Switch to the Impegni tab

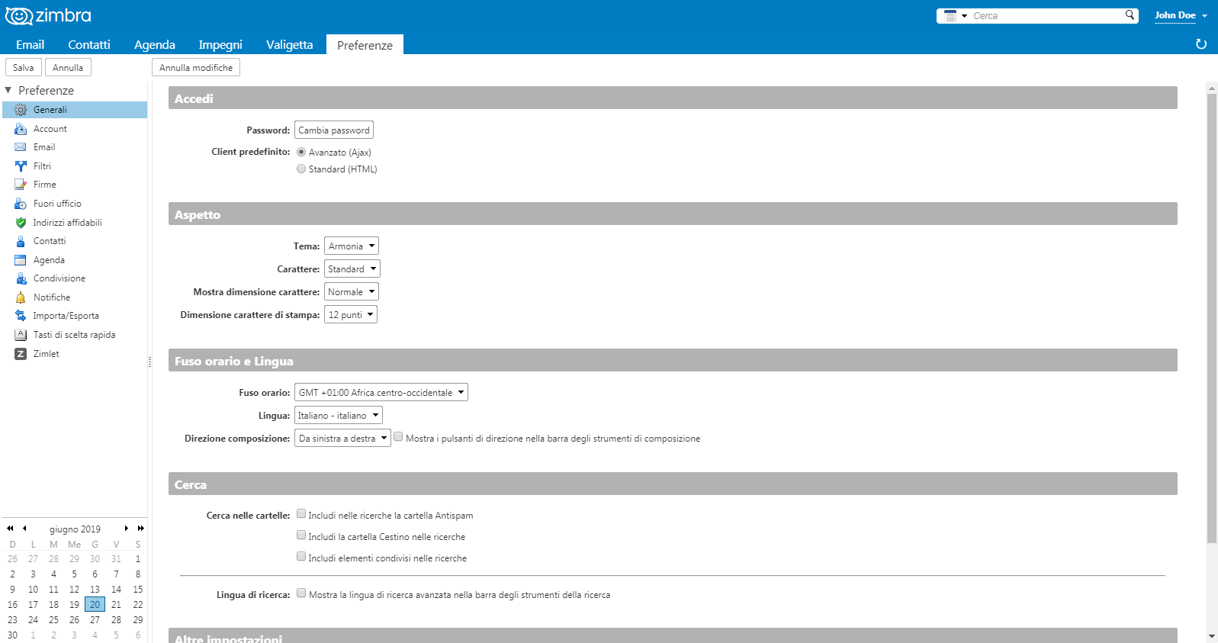220,44
